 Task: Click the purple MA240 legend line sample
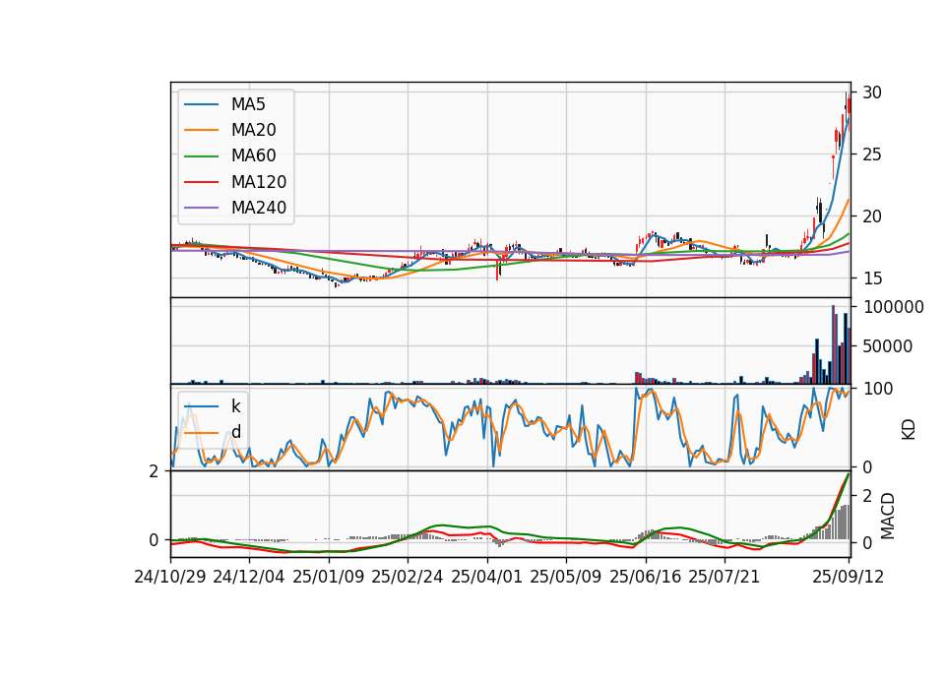pyautogui.click(x=202, y=208)
